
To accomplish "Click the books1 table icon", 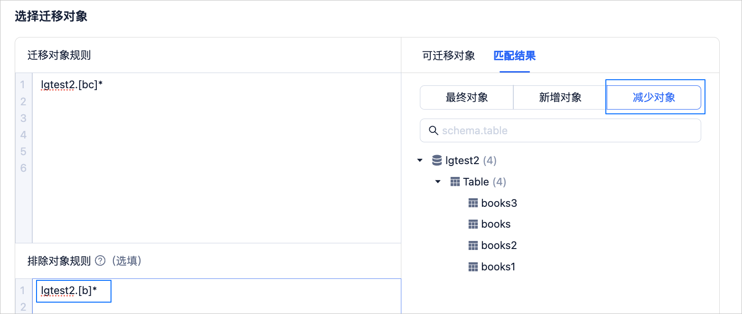I will coord(473,267).
